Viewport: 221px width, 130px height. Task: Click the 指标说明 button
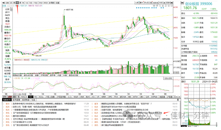click(168, 78)
